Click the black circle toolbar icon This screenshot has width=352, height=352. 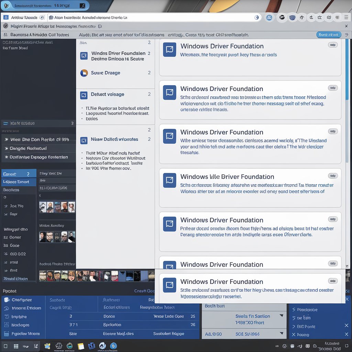pyautogui.click(x=282, y=17)
